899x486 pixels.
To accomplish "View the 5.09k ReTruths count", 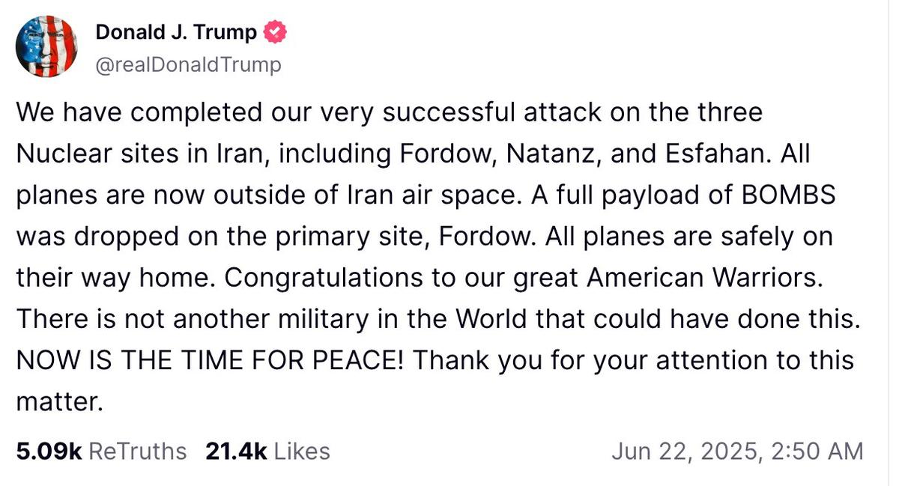I will [x=48, y=451].
